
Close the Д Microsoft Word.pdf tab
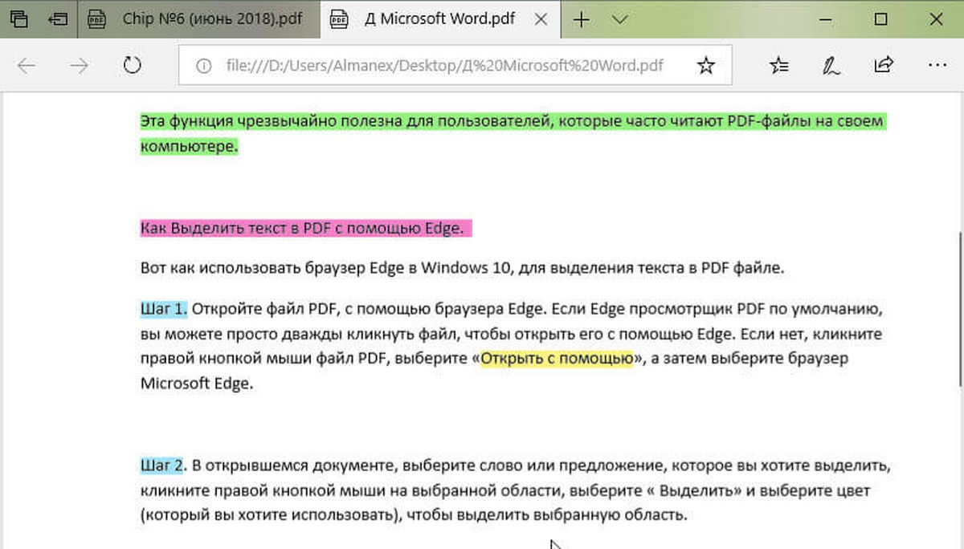coord(541,19)
